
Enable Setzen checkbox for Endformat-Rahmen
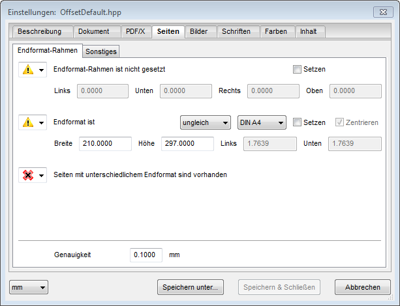coord(298,69)
